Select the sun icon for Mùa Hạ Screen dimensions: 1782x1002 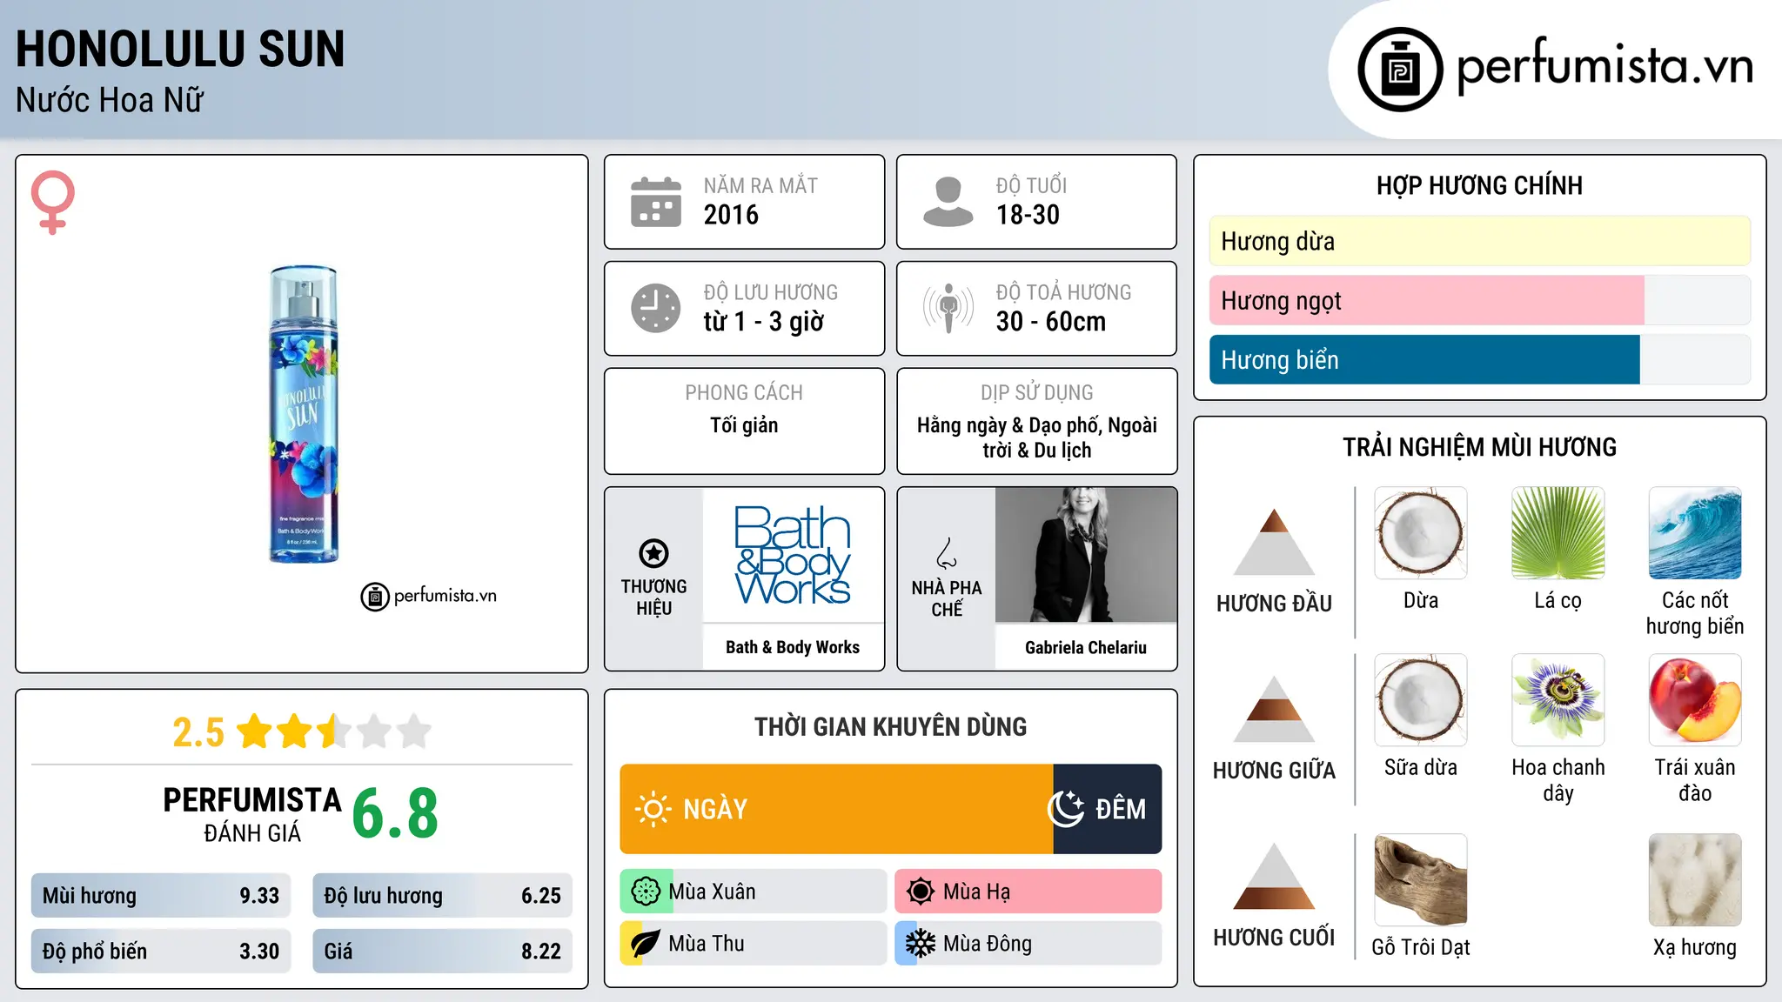(x=920, y=892)
